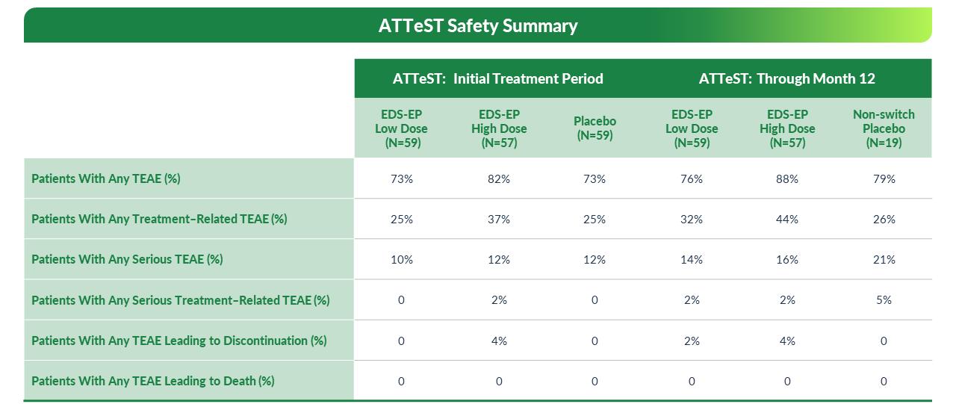This screenshot has height=404, width=956.
Task: Click the 21% Serious TEAE value
Action: tap(884, 260)
